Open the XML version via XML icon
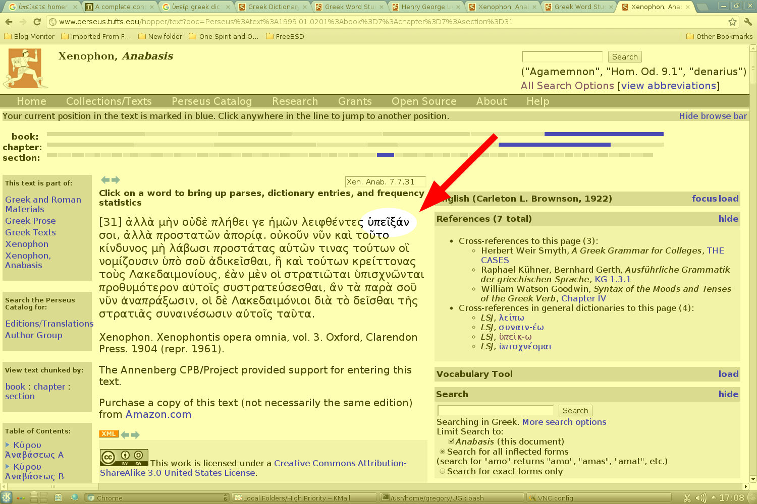757x504 pixels. 109,434
